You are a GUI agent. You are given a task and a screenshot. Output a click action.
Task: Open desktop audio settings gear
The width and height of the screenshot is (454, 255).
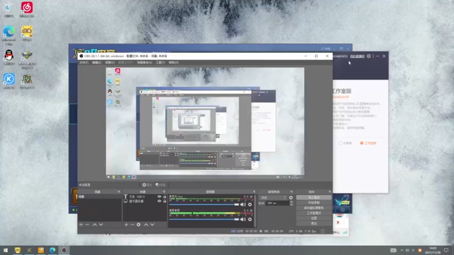tap(250, 219)
